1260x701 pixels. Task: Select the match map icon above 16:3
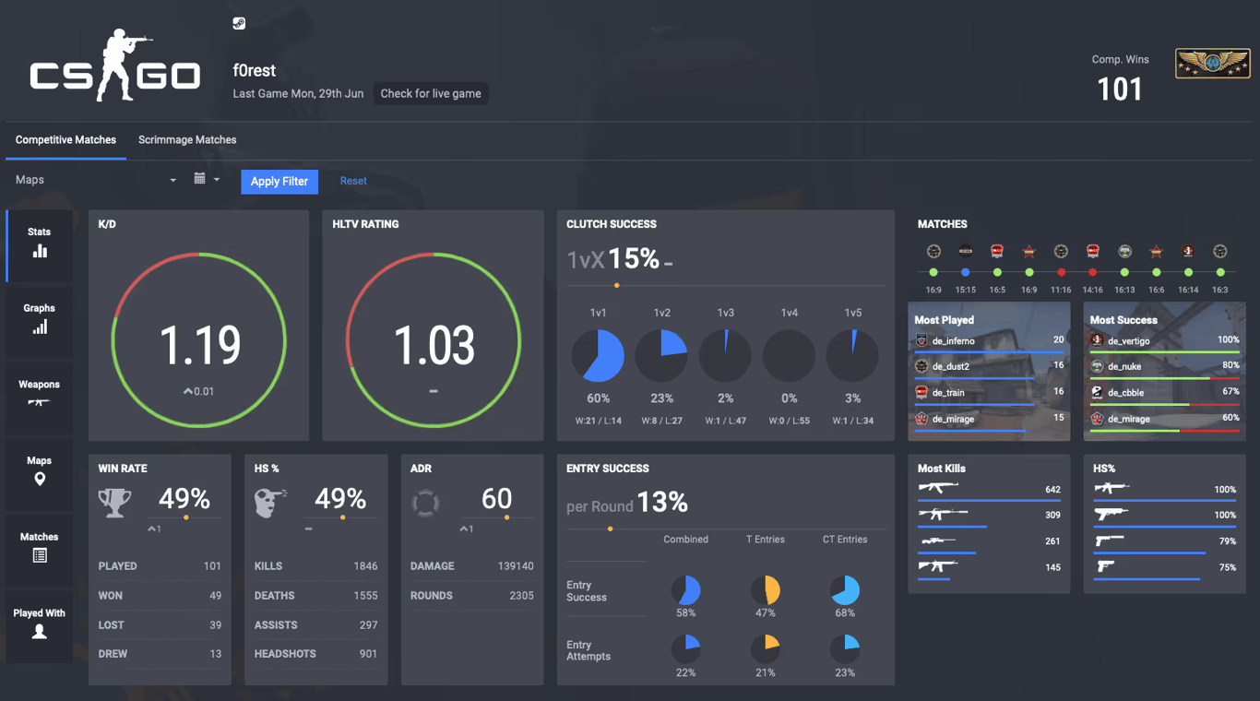[1220, 251]
